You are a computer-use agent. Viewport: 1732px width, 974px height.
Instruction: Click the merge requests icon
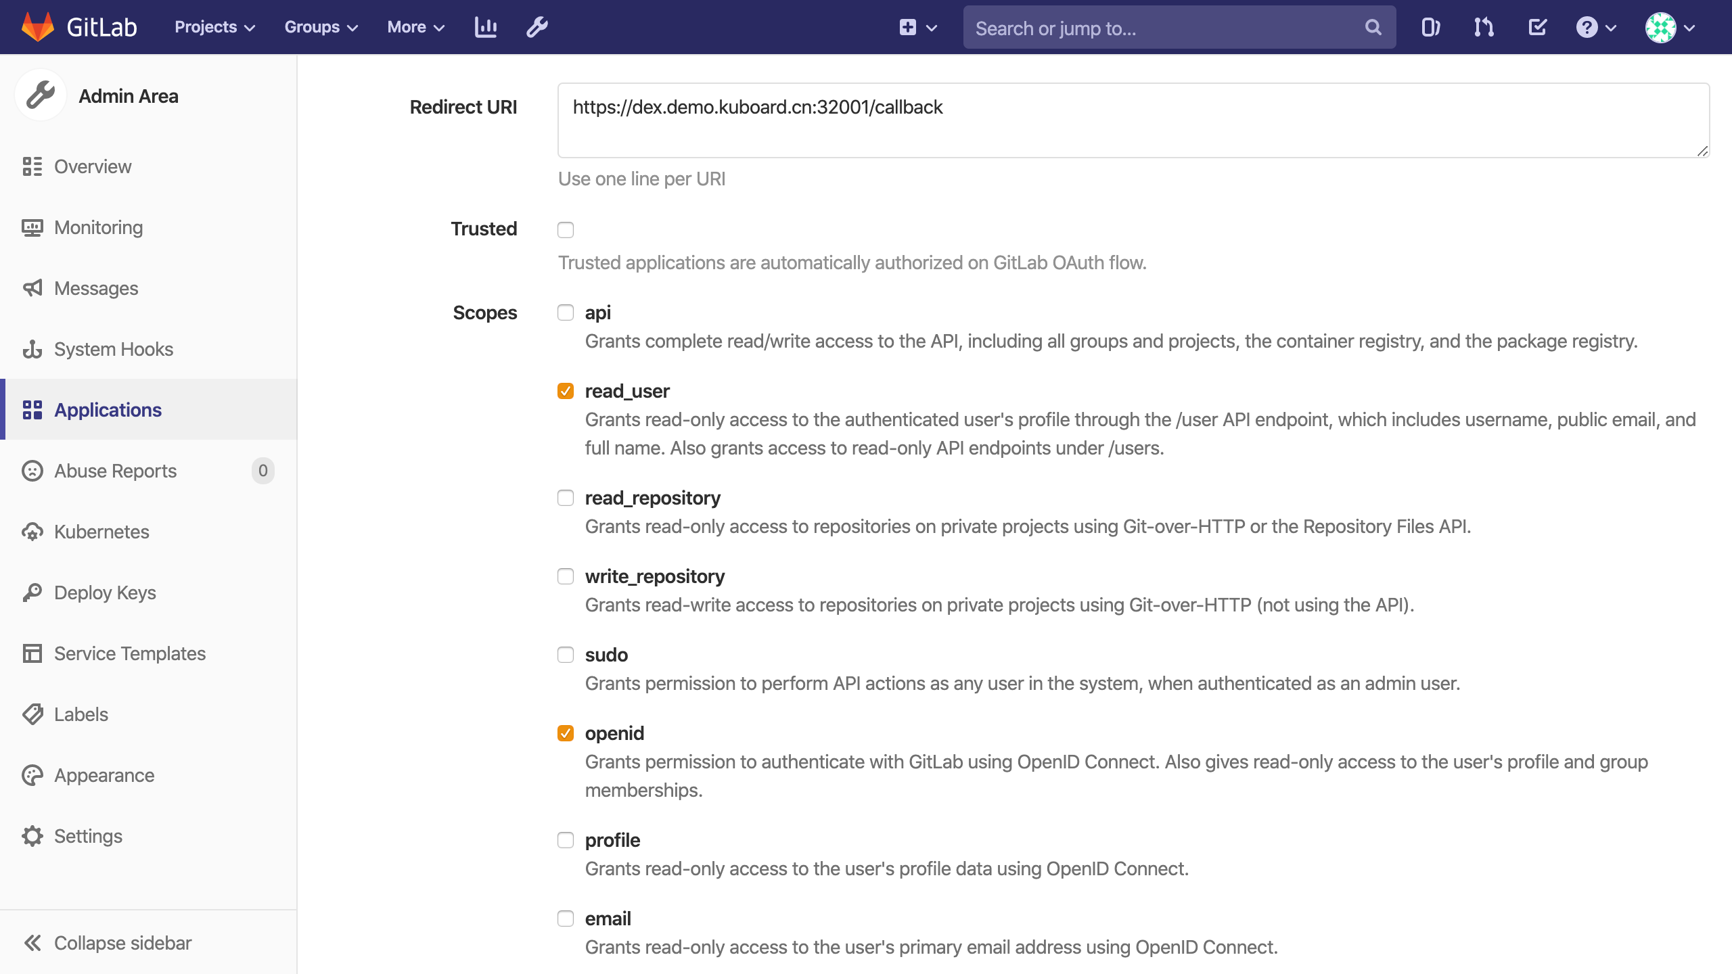(x=1482, y=26)
